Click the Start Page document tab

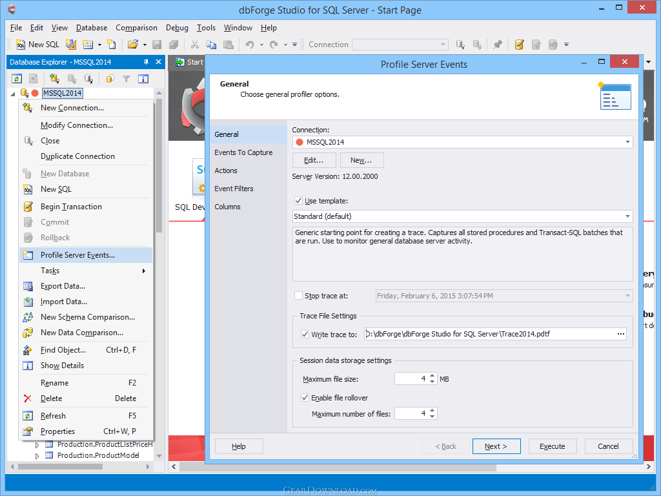190,62
